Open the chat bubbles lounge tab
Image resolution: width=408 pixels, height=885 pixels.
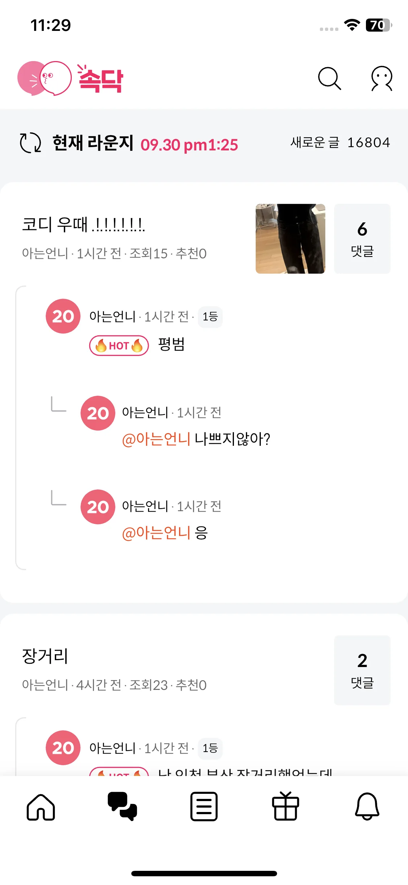click(x=122, y=807)
